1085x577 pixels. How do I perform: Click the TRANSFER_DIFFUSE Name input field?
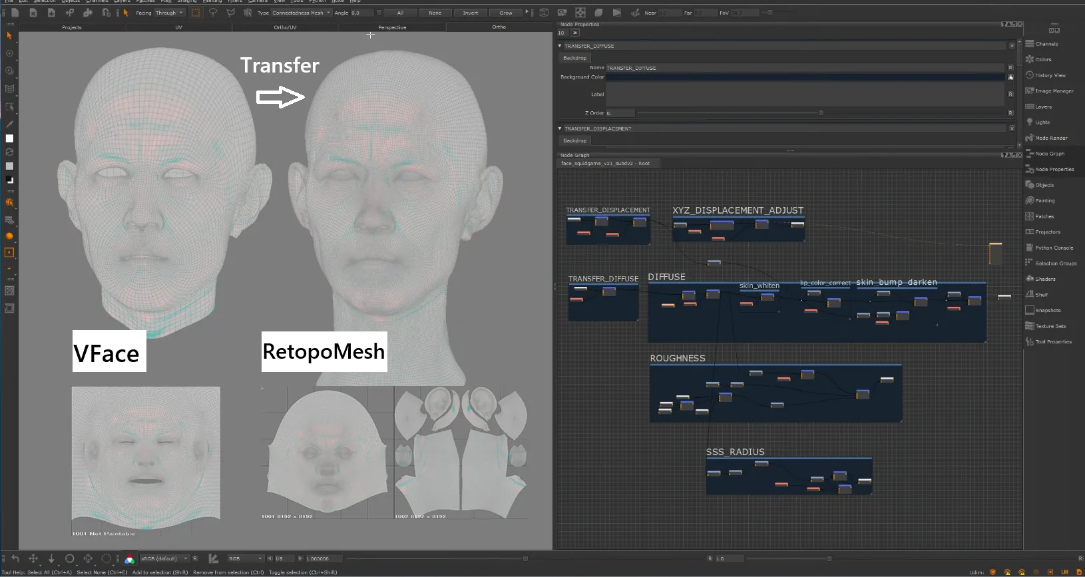pos(805,68)
